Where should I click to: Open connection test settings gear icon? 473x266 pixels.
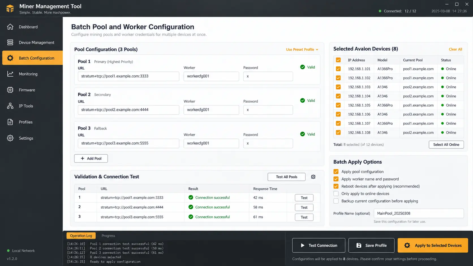click(313, 177)
